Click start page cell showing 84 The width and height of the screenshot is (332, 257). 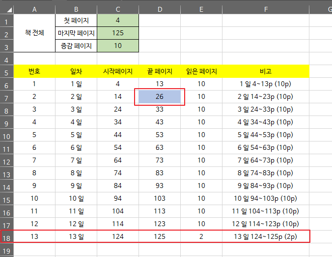tap(118, 186)
